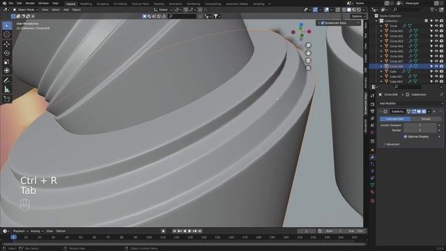Select Catmull-Clark subdivision type
The width and height of the screenshot is (446, 251).
395,119
